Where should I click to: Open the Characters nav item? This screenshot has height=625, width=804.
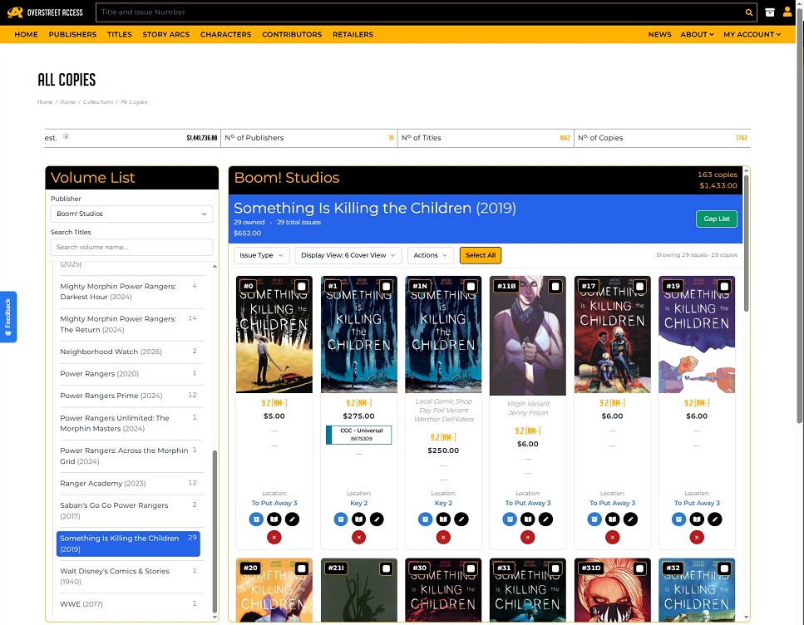coord(225,34)
